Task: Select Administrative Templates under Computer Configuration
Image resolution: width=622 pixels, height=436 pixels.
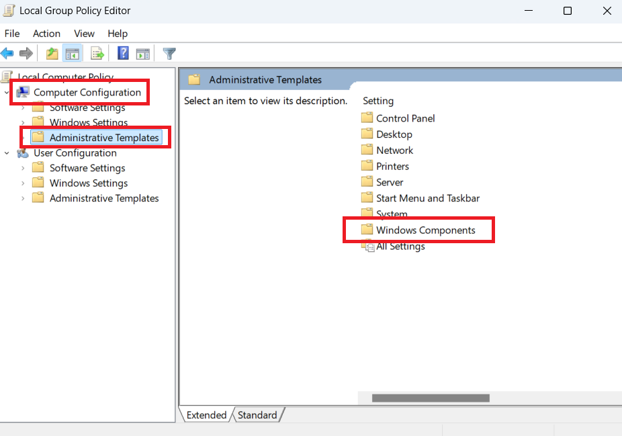Action: (104, 138)
